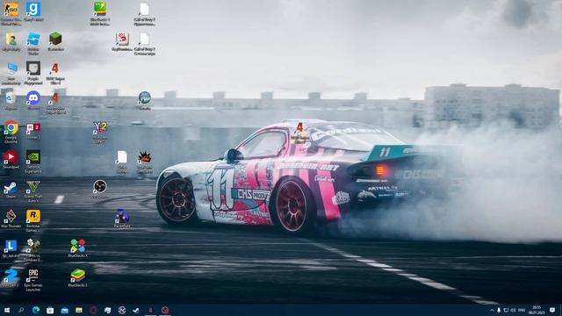The image size is (562, 316).
Task: Select the Roblox Studio desktop icon
Action: [33, 39]
